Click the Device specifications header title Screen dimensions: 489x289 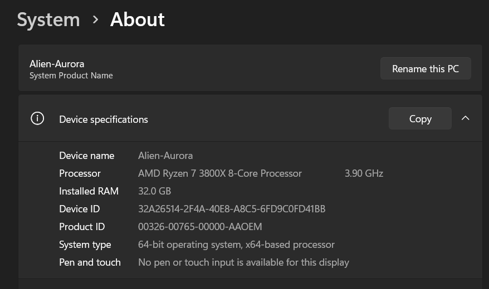104,119
